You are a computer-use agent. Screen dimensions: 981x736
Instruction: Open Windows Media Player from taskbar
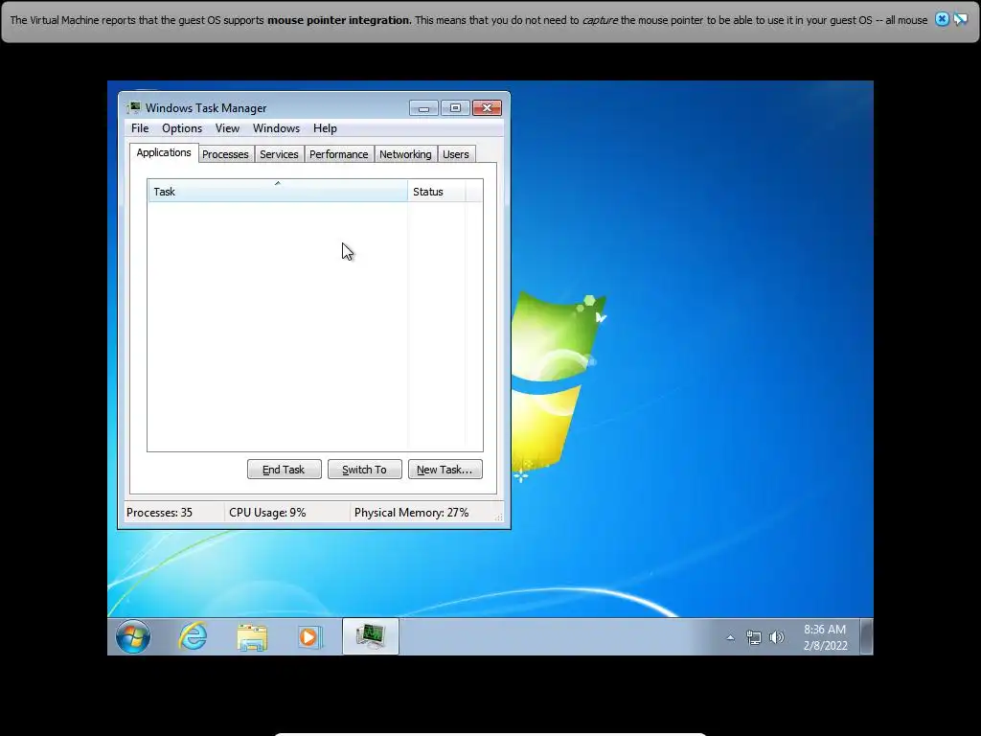(309, 637)
